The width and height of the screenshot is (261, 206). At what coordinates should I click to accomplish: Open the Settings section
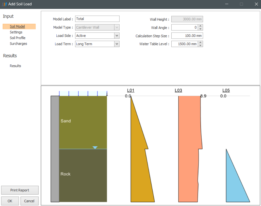coord(16,32)
